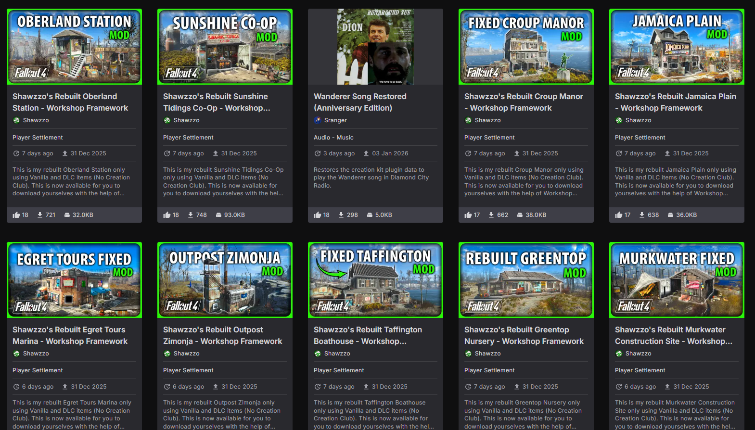Screen dimensions: 755x430
Task: Click the description 'This is my rebuilt Croup Manor'
Action: (524, 181)
